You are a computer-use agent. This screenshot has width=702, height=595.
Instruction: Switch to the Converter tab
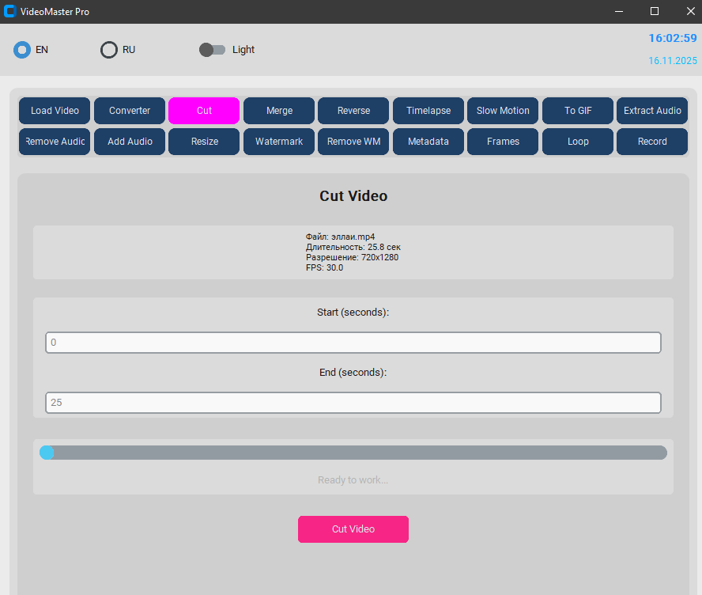tap(130, 111)
